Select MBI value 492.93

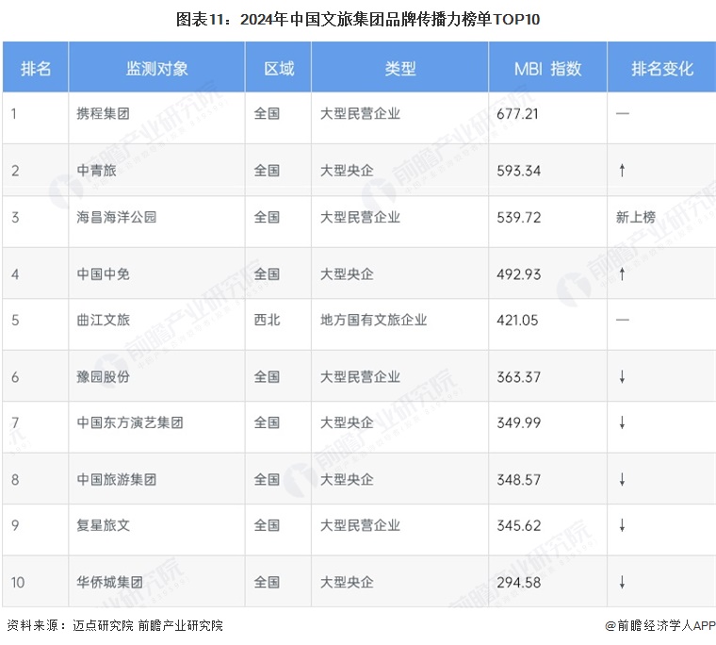pos(519,273)
